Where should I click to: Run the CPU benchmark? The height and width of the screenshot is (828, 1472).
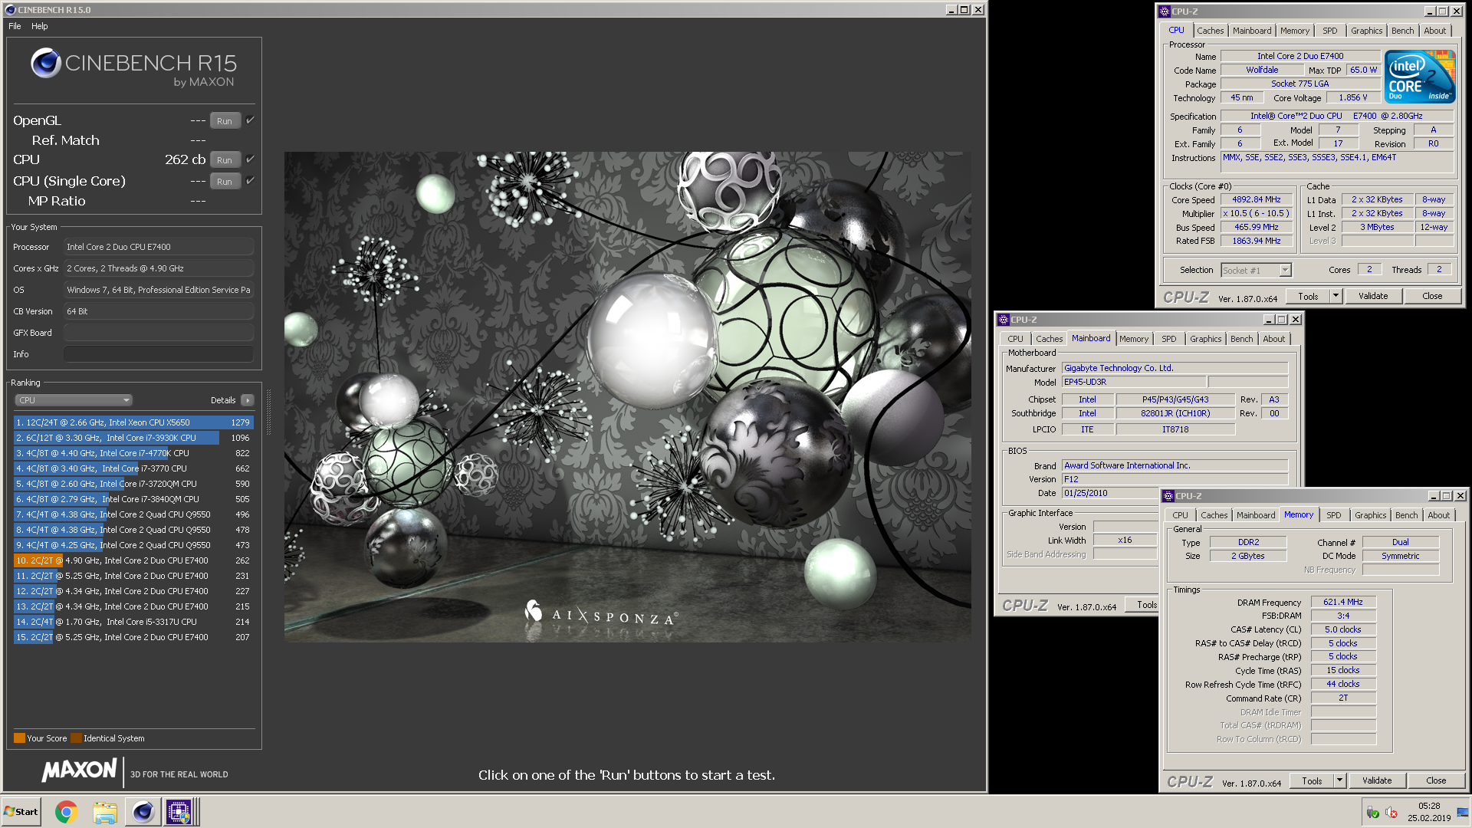(225, 160)
